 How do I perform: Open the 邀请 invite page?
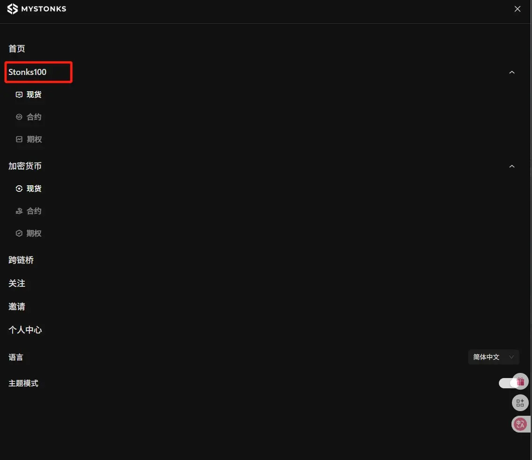point(17,307)
